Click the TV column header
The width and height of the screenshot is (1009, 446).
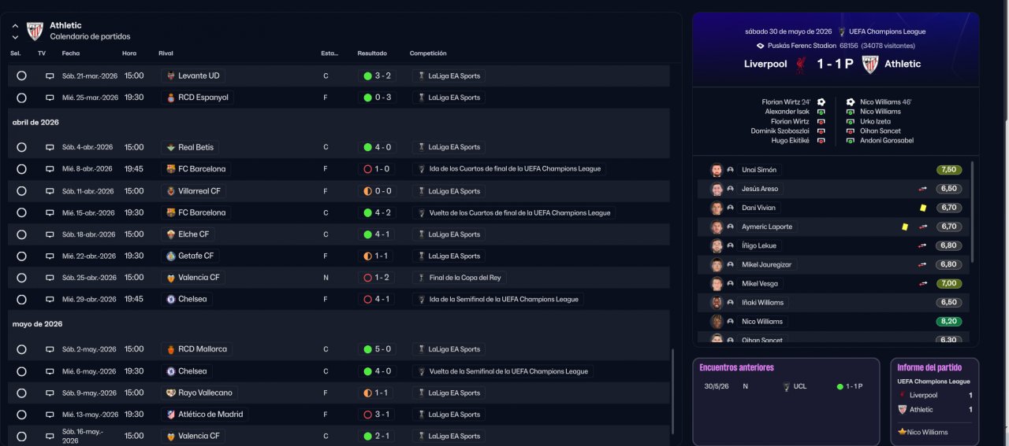[42, 53]
